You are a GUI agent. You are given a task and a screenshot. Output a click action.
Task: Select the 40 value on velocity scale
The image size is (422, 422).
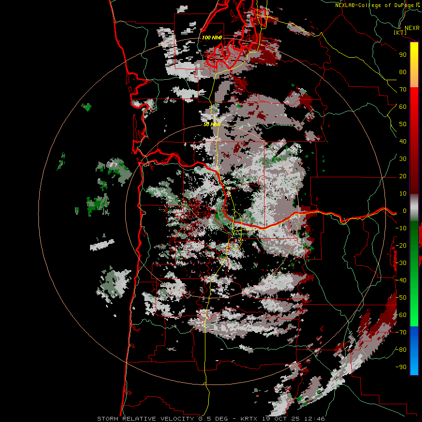coord(403,142)
